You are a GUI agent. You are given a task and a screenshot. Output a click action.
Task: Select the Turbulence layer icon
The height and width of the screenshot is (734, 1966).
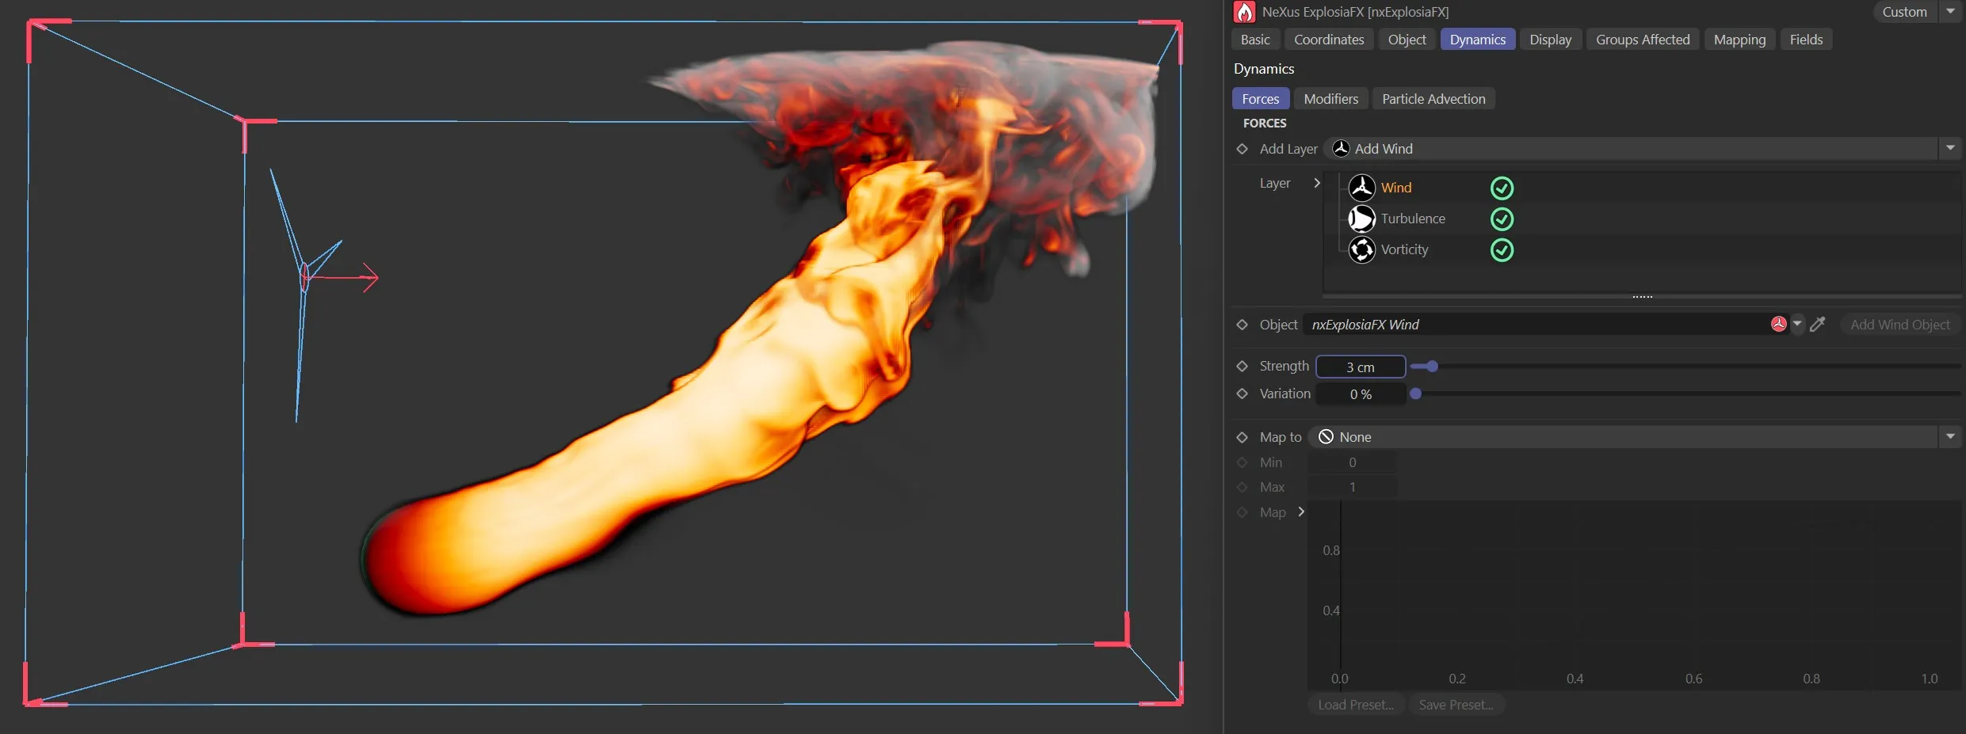coord(1361,219)
